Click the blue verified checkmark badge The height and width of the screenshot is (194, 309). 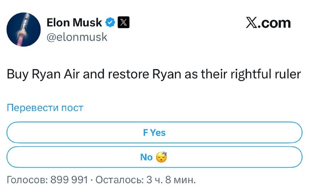(111, 23)
